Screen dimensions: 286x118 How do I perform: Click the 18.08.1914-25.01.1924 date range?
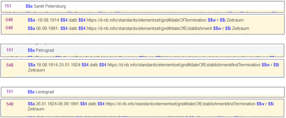(x=58, y=65)
